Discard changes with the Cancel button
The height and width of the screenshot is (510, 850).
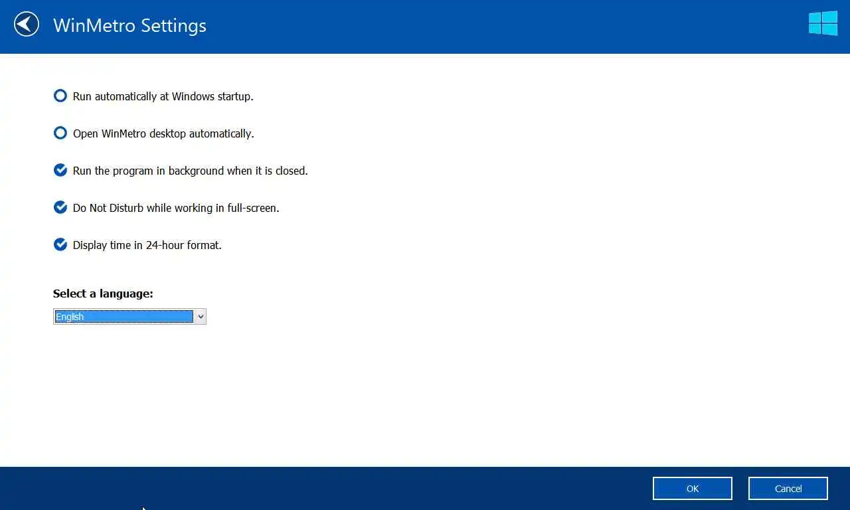[x=788, y=488]
